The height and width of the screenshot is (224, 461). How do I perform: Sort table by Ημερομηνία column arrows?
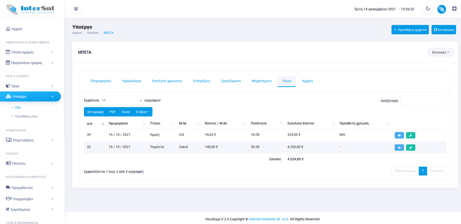(144, 123)
